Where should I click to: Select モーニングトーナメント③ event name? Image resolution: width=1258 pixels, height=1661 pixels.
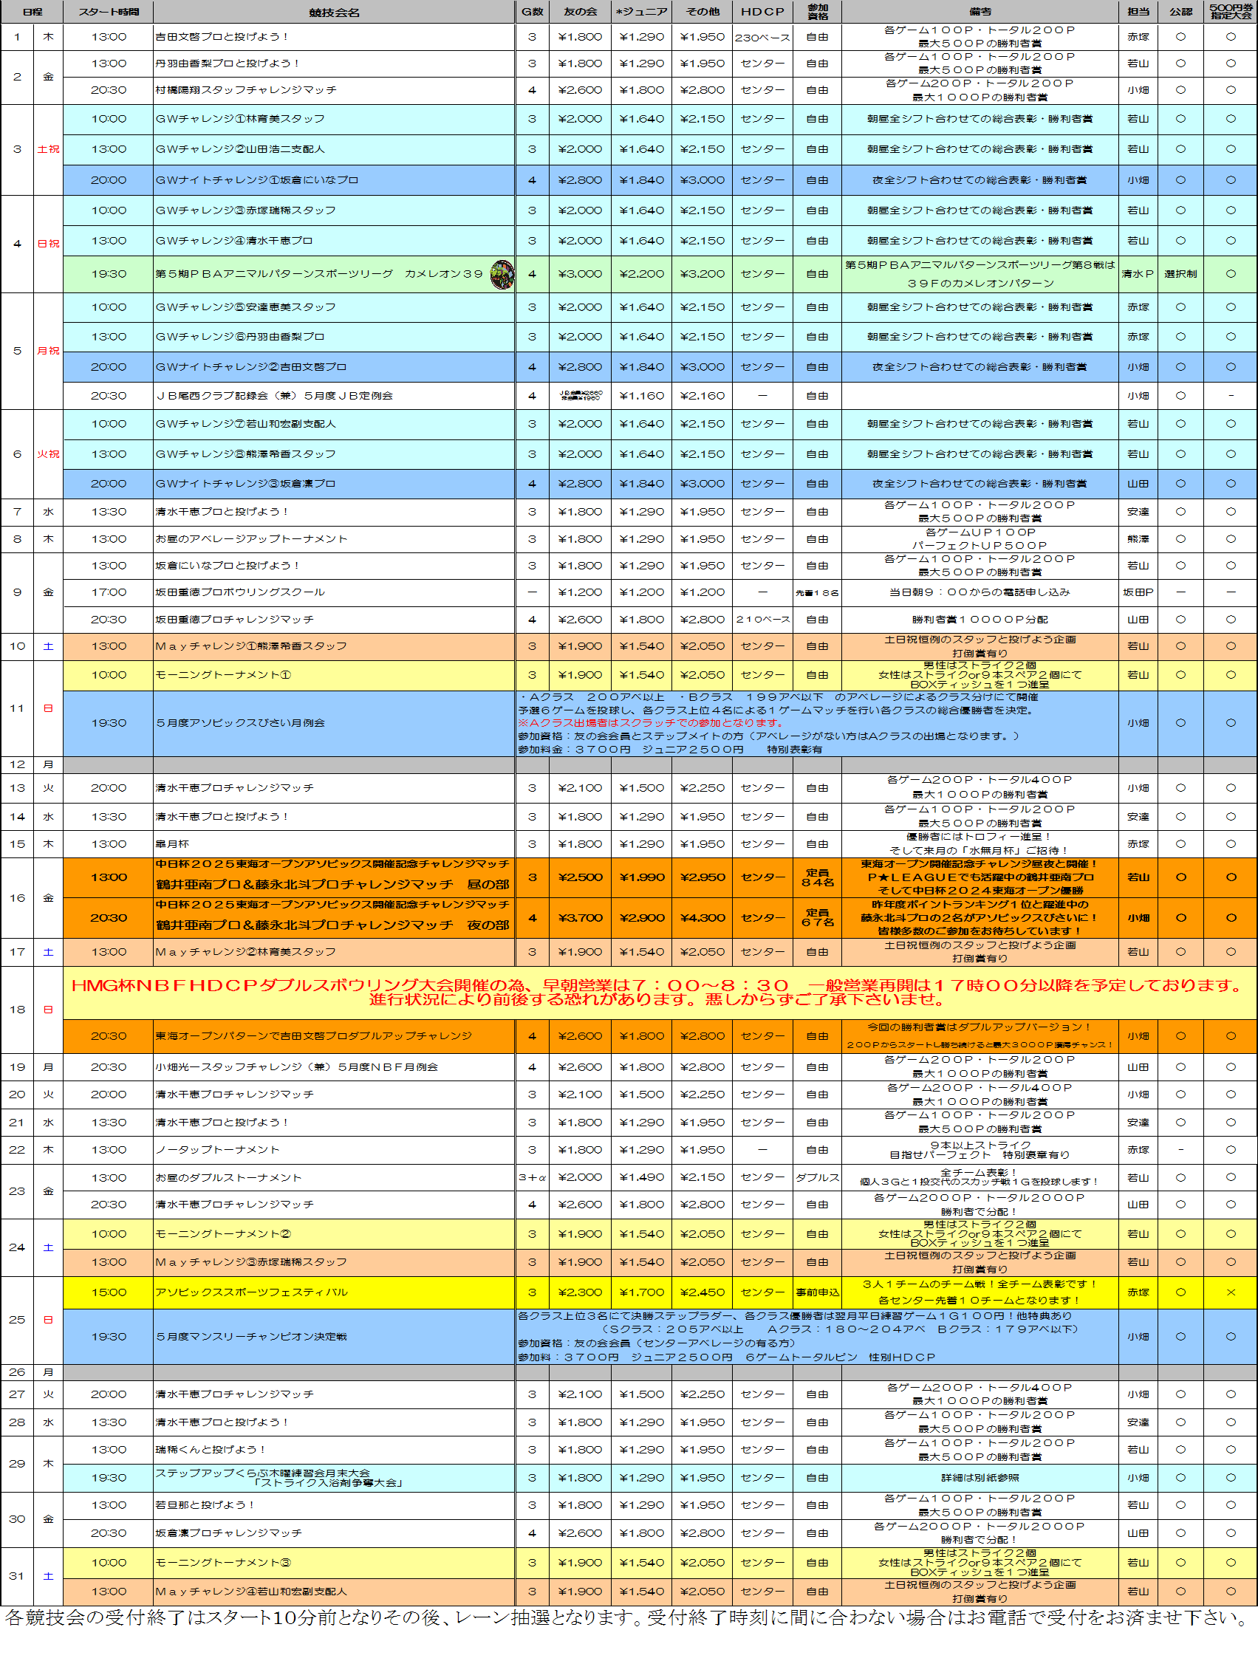tap(223, 1563)
